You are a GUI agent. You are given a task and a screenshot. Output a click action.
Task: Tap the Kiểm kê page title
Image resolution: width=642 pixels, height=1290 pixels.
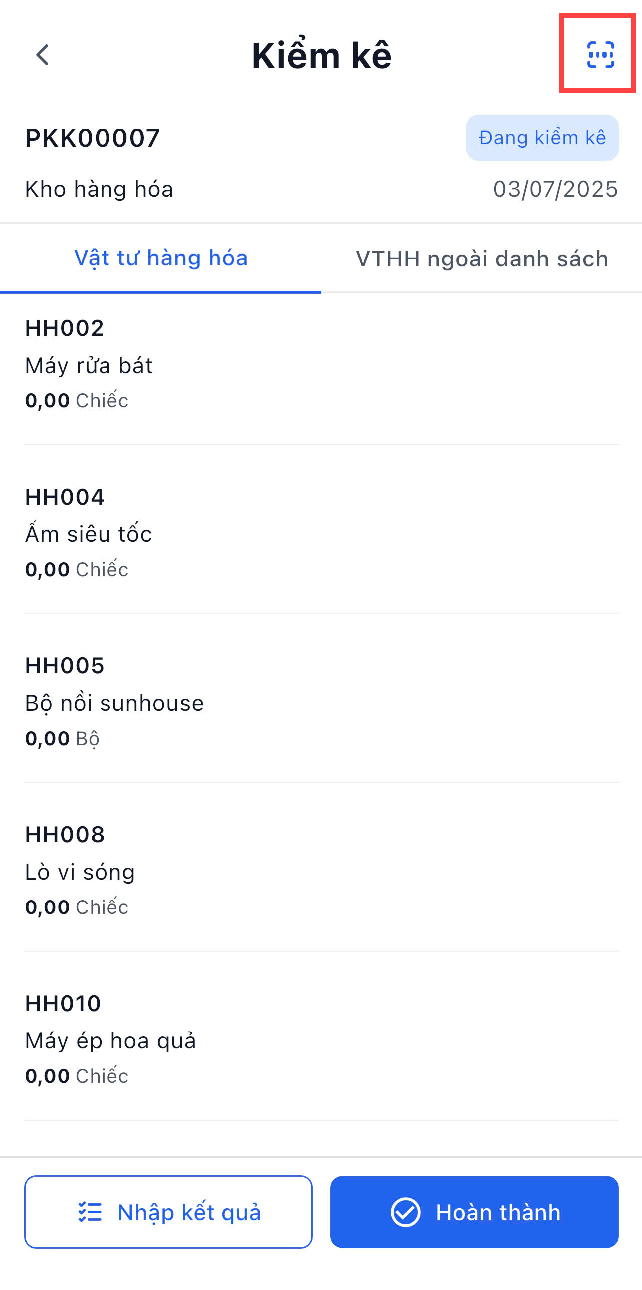(x=321, y=55)
